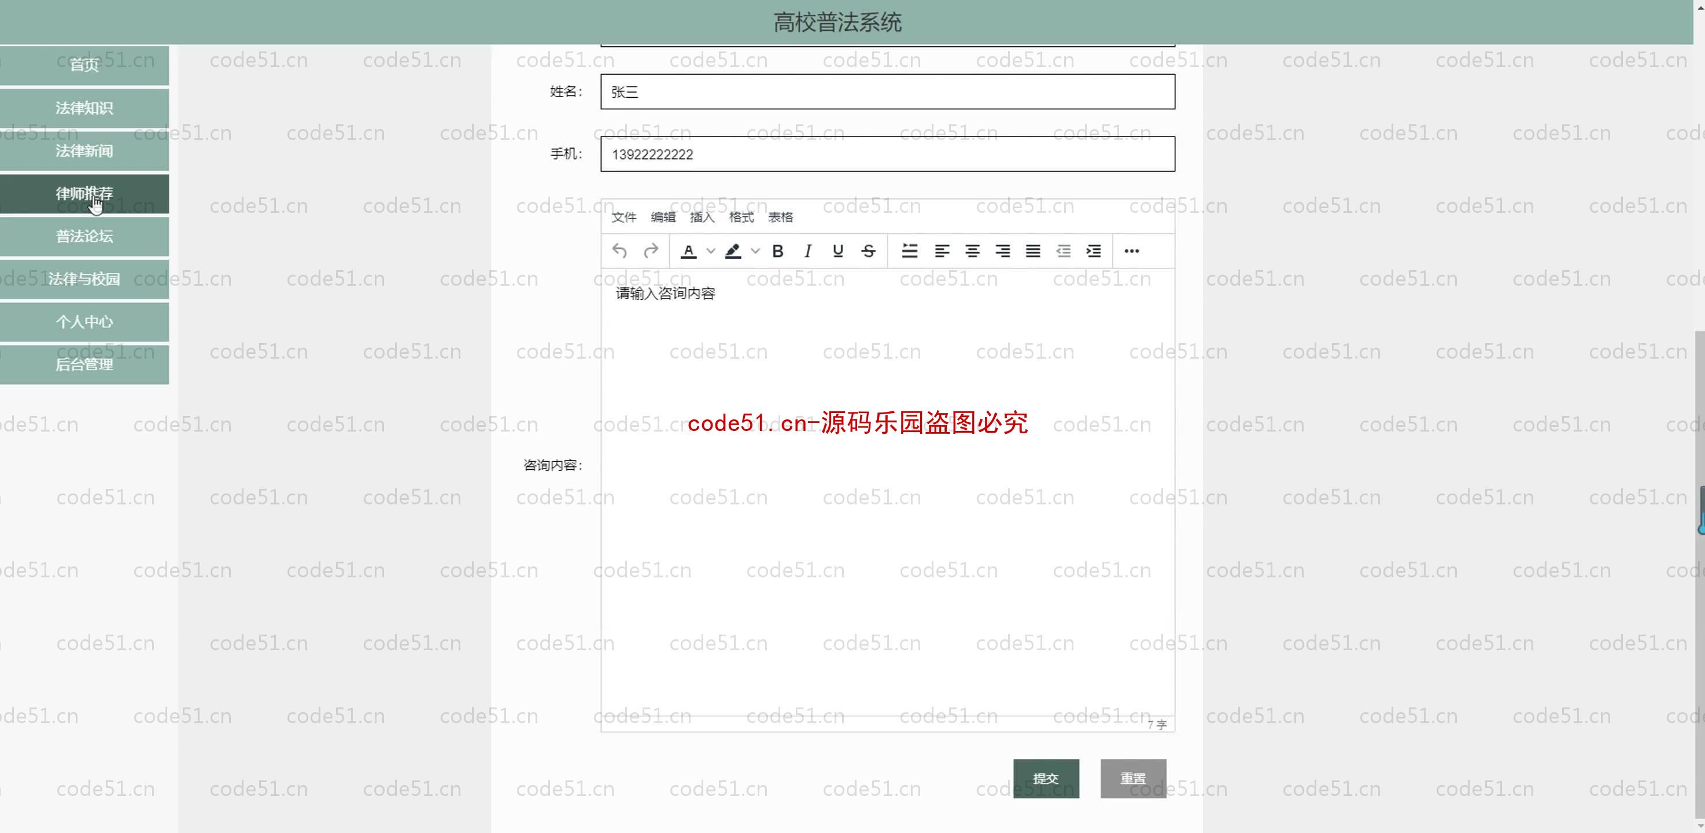Open the 普法论坛 section
The image size is (1705, 833).
click(x=84, y=237)
